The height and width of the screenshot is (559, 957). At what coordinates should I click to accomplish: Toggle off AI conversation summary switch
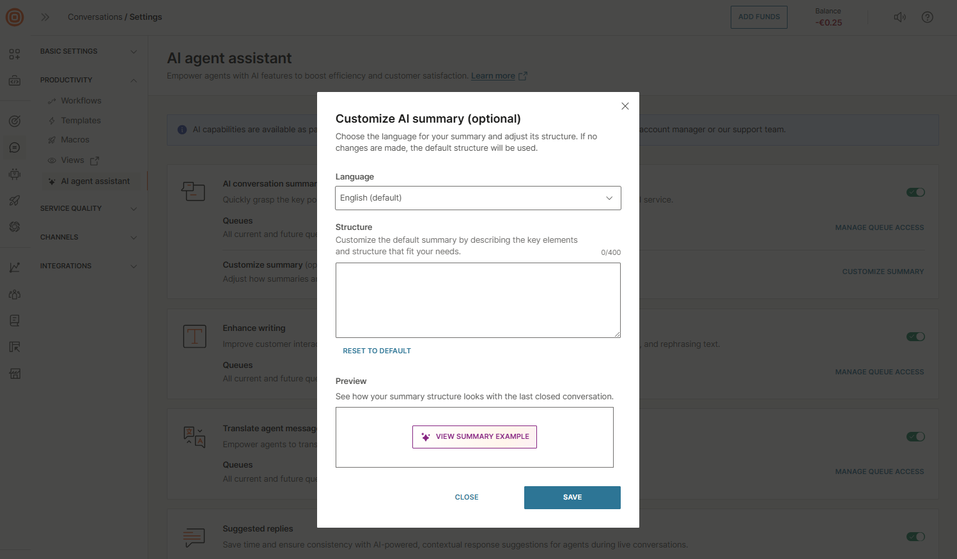(x=915, y=192)
